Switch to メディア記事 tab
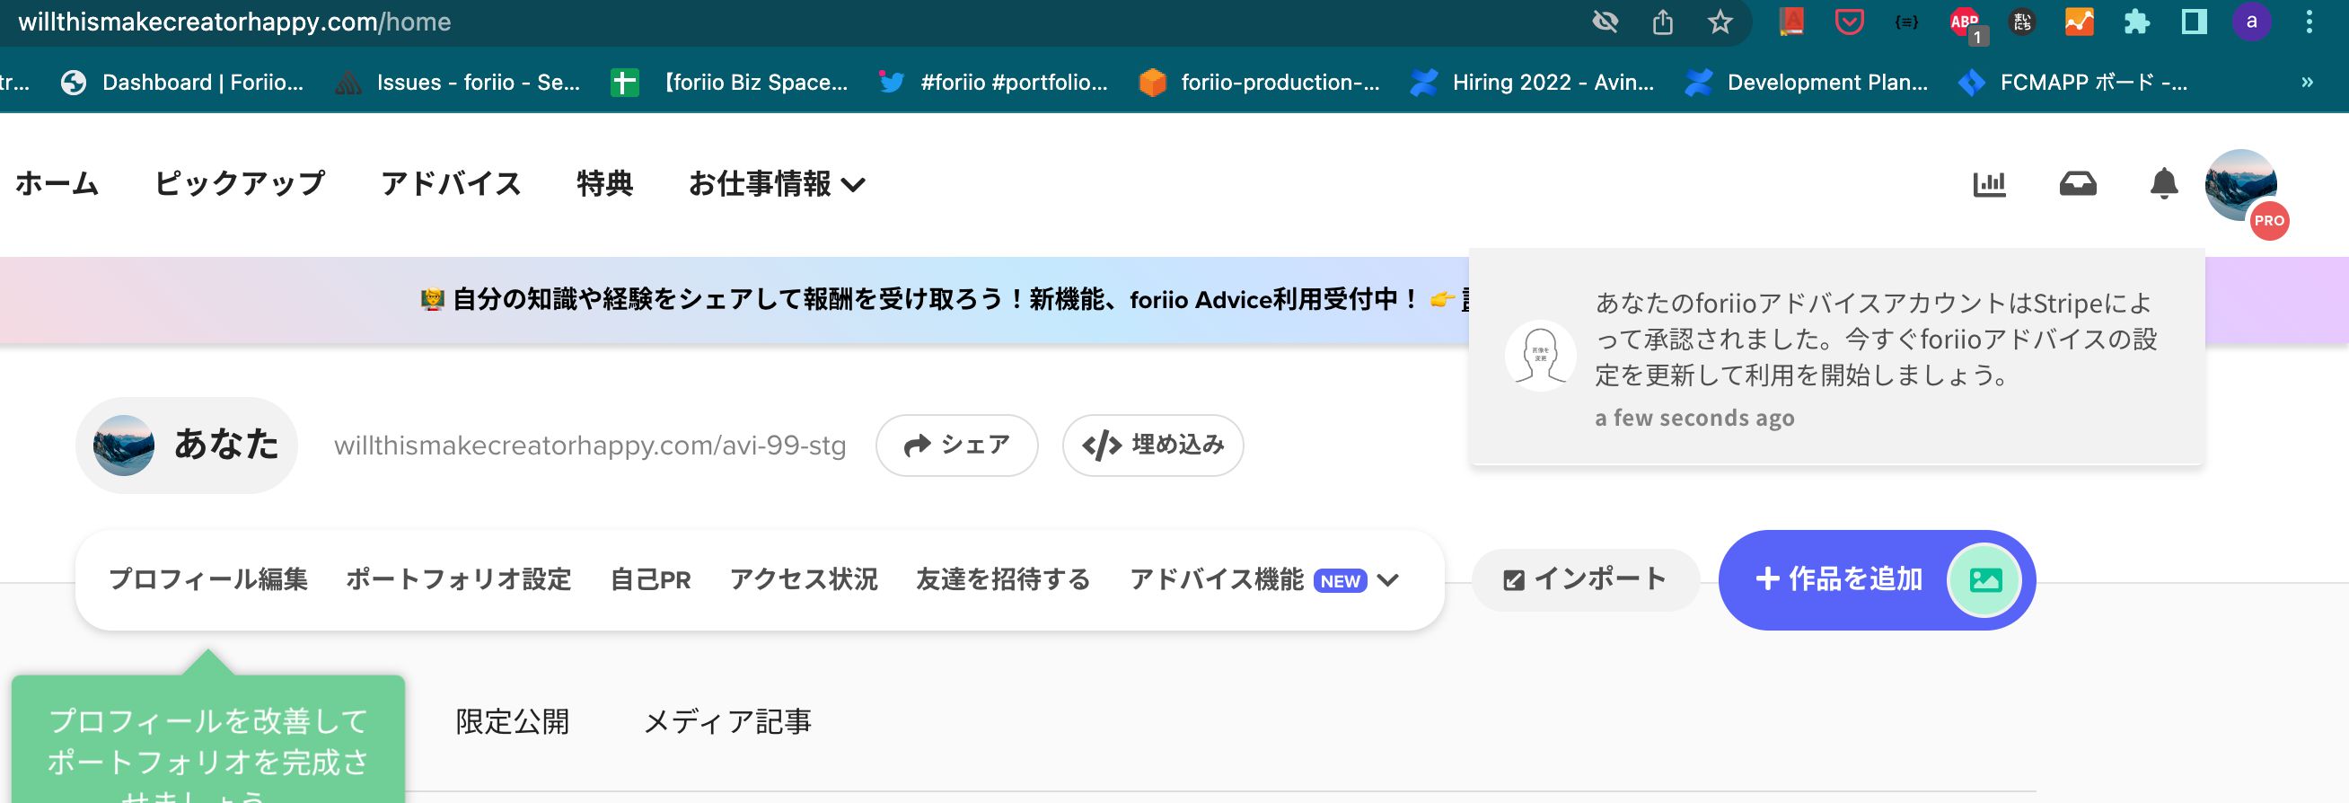This screenshot has width=2349, height=803. click(726, 722)
